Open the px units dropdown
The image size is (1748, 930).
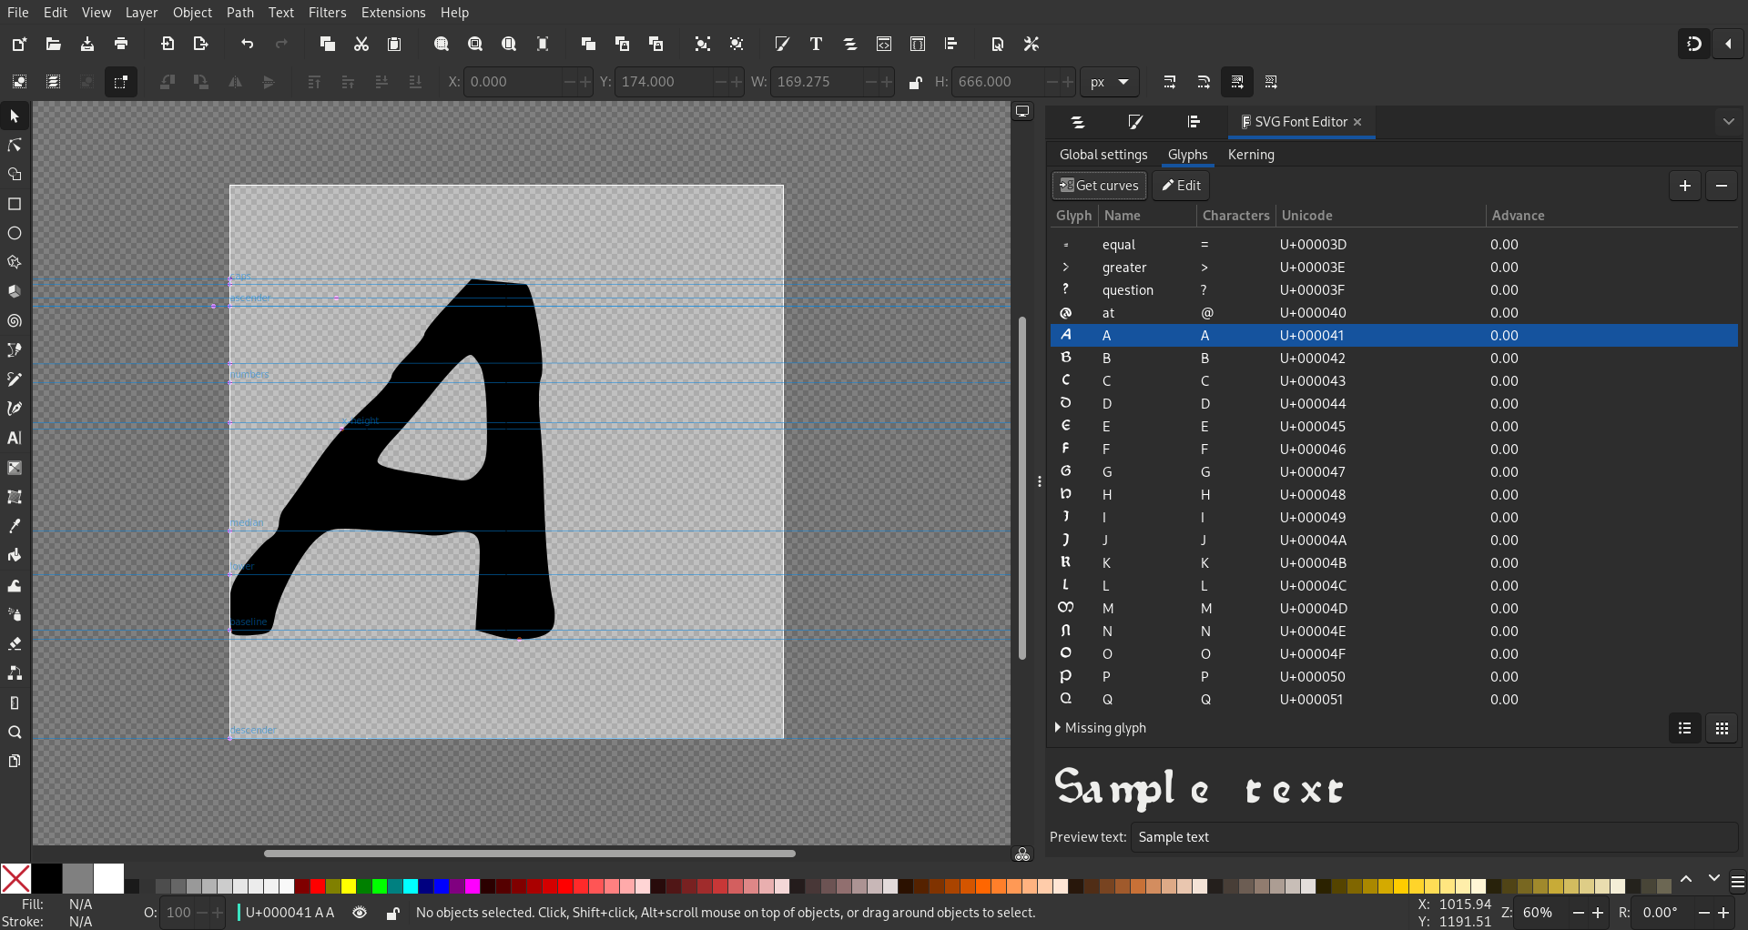[1110, 82]
